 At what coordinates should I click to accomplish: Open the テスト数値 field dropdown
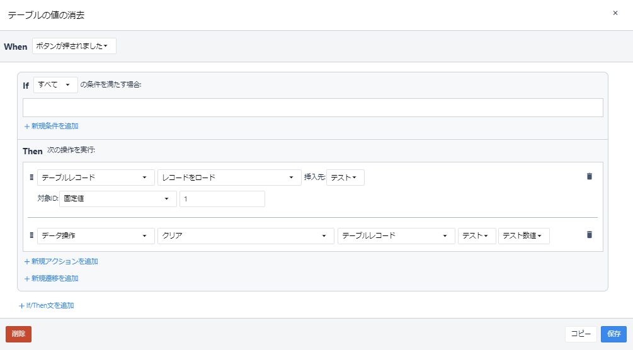pos(524,236)
